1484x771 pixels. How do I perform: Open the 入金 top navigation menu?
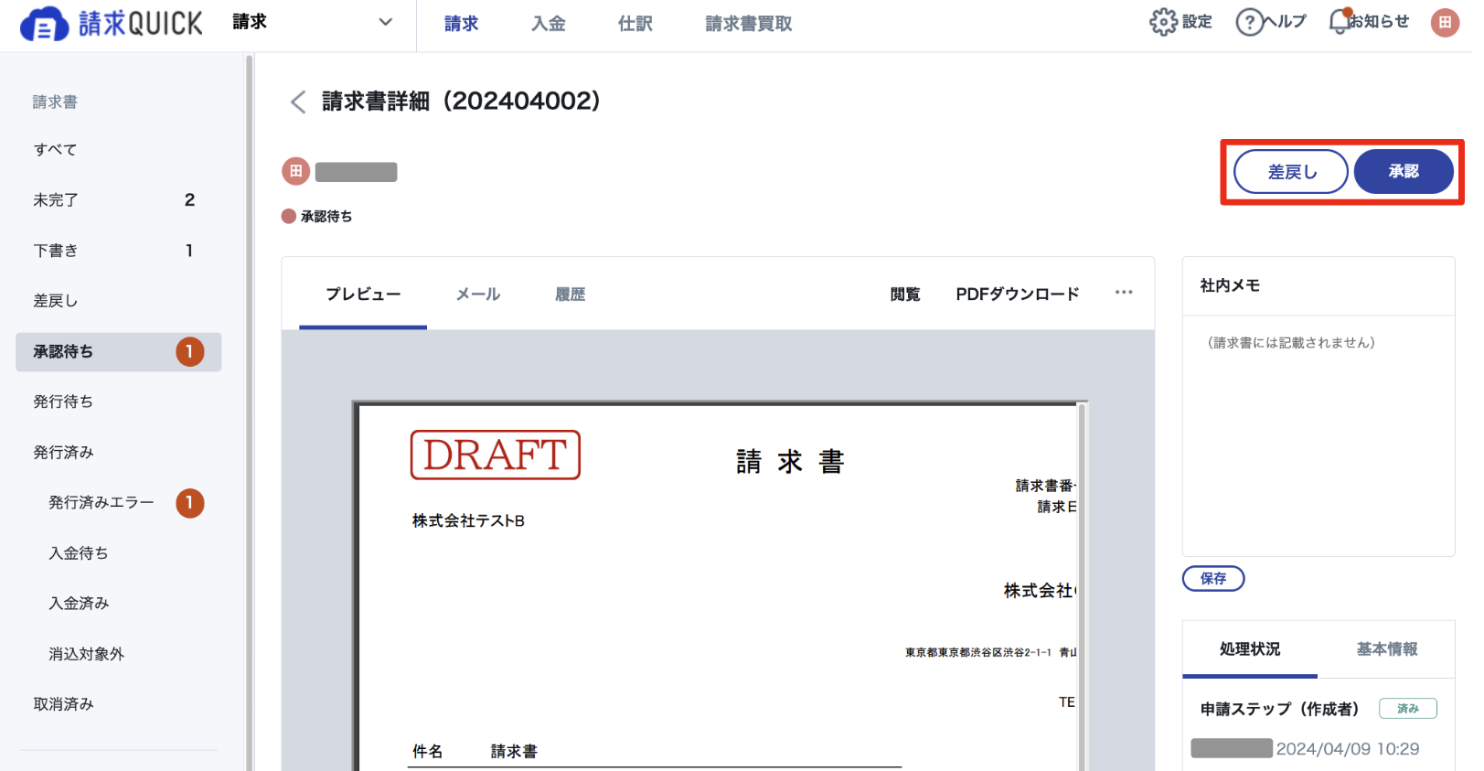coord(549,24)
